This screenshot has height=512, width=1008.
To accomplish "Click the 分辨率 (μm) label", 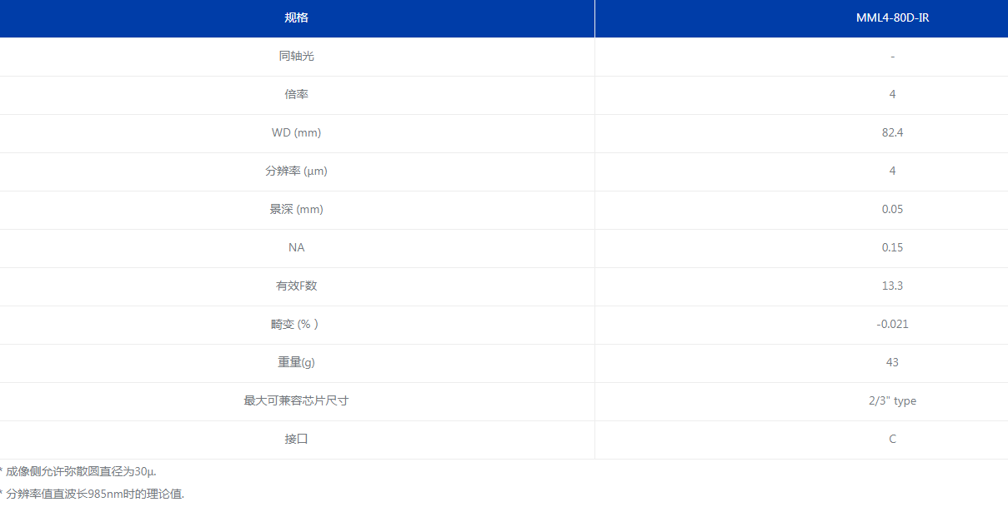I will [x=296, y=171].
